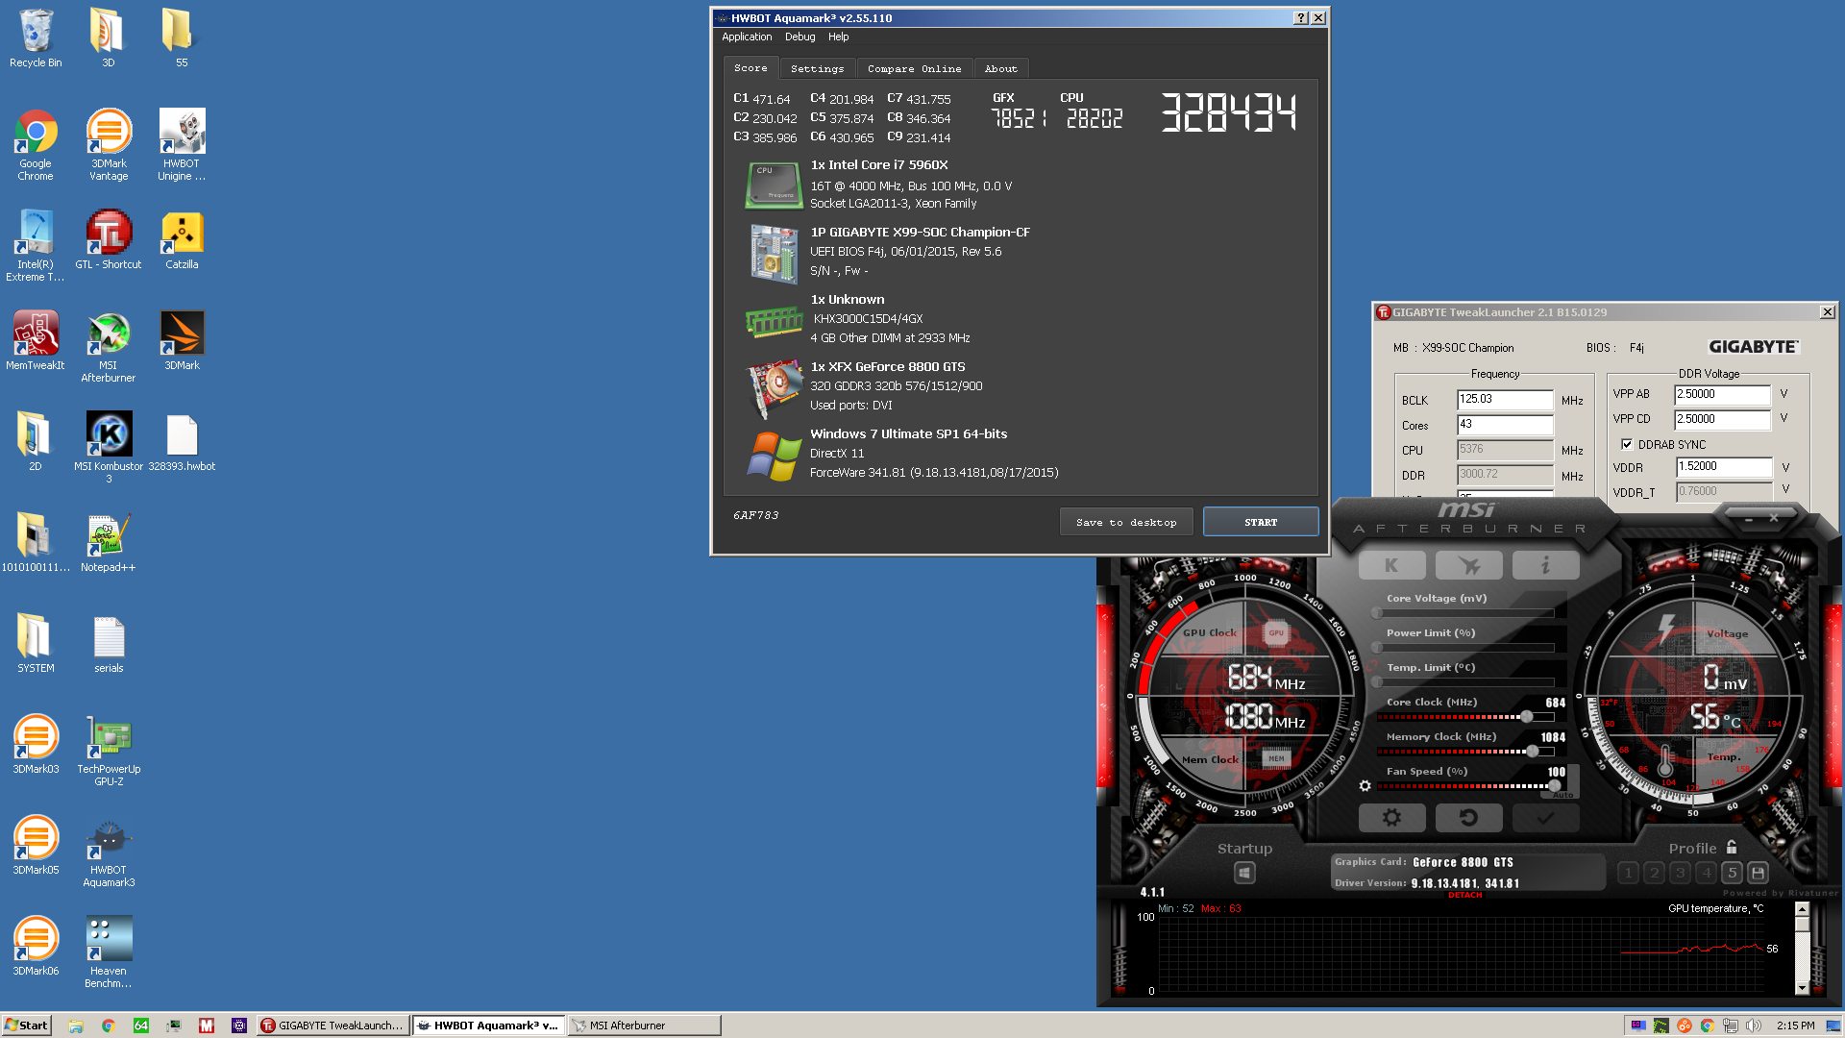This screenshot has width=1845, height=1038.
Task: Select the TechPowerUp GPU-Z desktop icon
Action: click(109, 750)
